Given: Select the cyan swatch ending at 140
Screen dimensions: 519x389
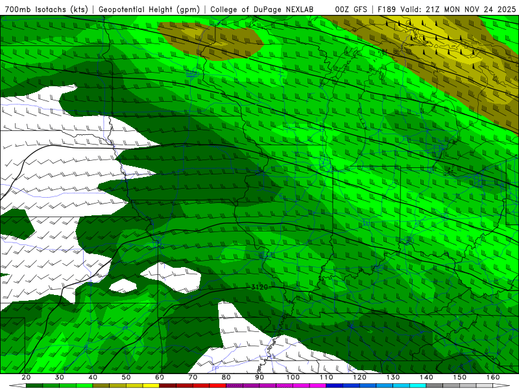Looking at the screenshot, I should click(418, 385).
